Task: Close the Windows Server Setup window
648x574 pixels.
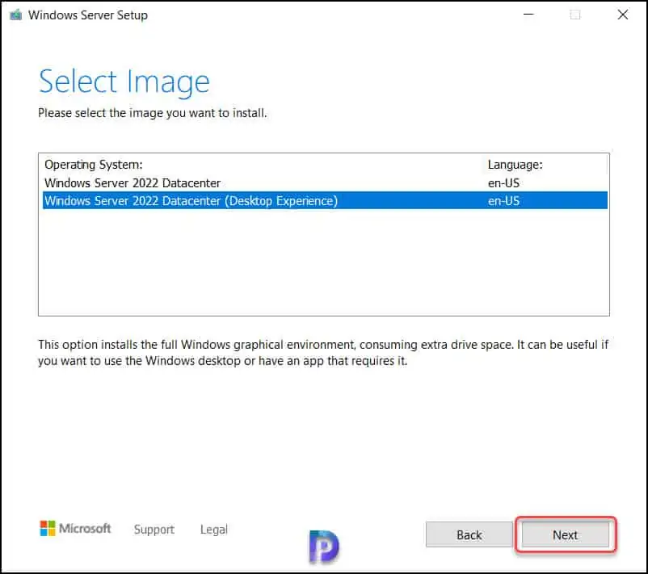Action: pos(623,15)
